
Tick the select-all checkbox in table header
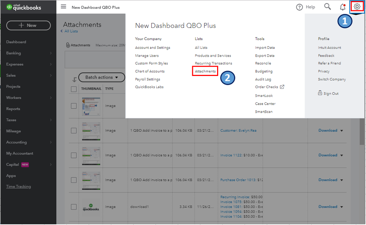pyautogui.click(x=74, y=89)
